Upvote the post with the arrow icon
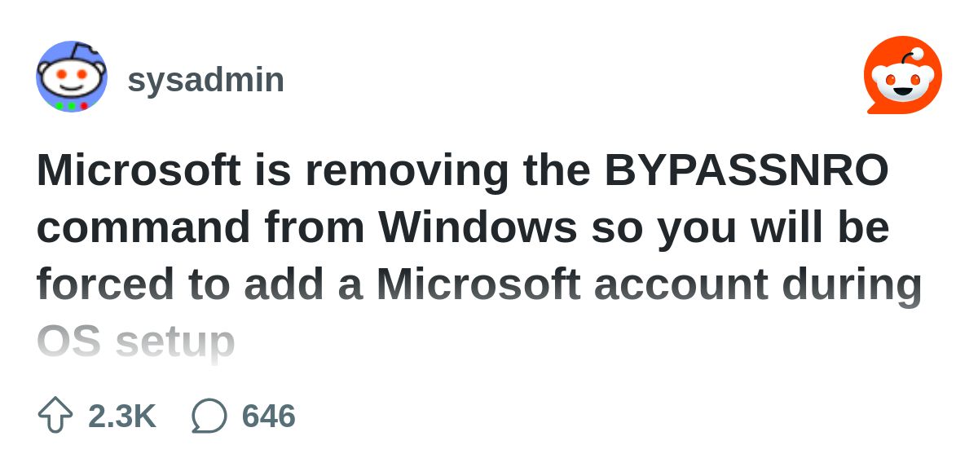The width and height of the screenshot is (978, 476). pos(55,416)
